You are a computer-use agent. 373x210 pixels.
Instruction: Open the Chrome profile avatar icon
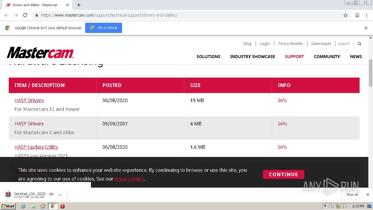pyautogui.click(x=357, y=15)
